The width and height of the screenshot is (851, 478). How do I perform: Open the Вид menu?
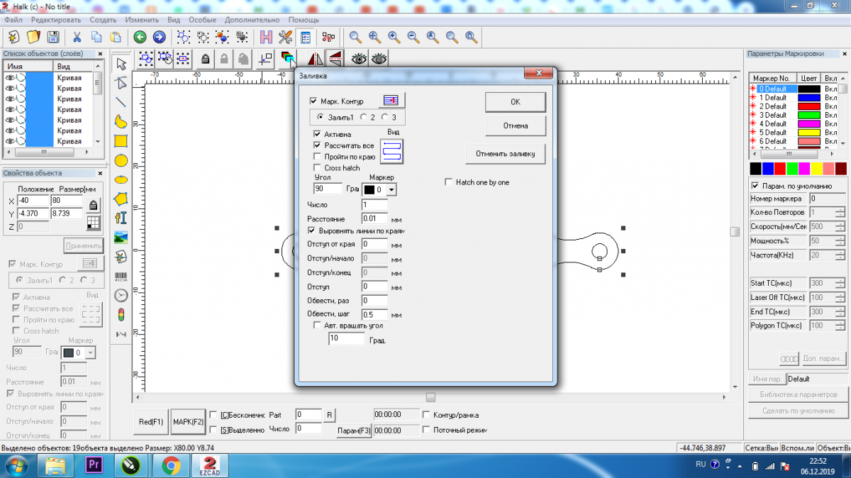[173, 21]
